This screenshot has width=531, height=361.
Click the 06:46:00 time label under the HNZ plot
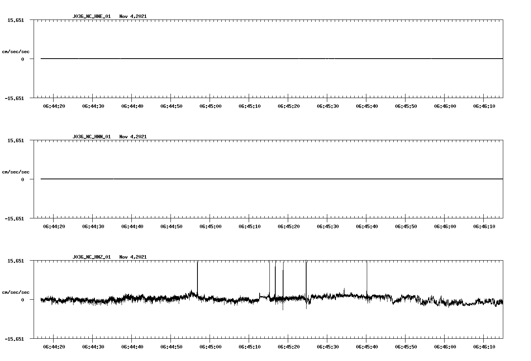445,347
